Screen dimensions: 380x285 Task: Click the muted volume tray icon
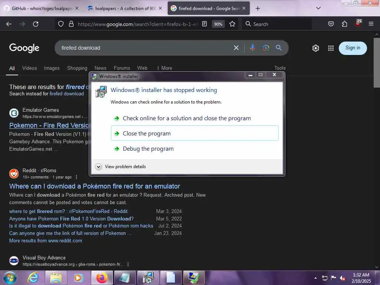pos(343,278)
